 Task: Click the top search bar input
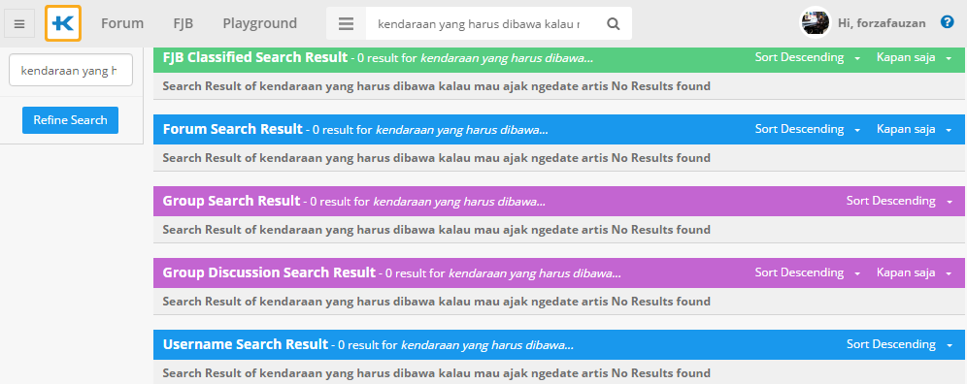click(x=480, y=23)
